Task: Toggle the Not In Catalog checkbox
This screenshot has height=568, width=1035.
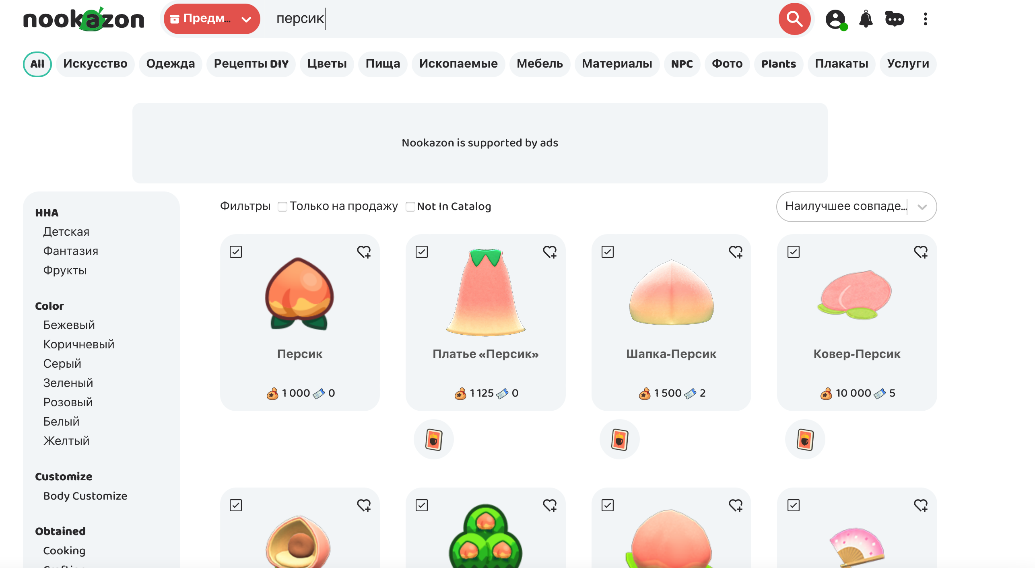Action: point(410,206)
